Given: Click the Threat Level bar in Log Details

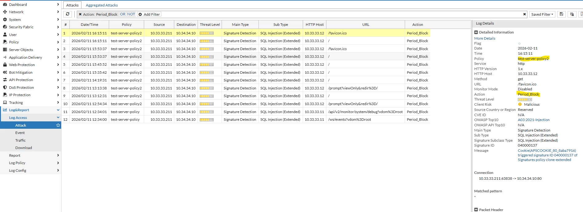Looking at the screenshot, I should point(525,100).
